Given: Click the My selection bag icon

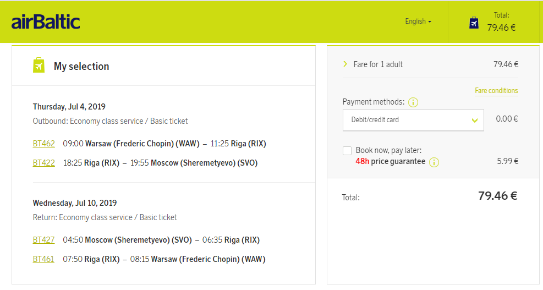Looking at the screenshot, I should [x=39, y=65].
